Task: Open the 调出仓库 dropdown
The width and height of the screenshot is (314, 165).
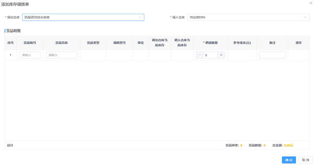Action: pyautogui.click(x=83, y=17)
